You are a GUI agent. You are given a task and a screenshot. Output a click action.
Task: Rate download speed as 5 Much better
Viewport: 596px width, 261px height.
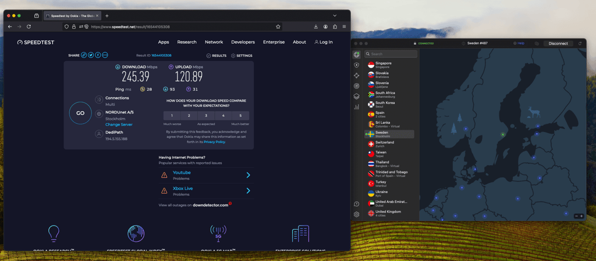240,116
